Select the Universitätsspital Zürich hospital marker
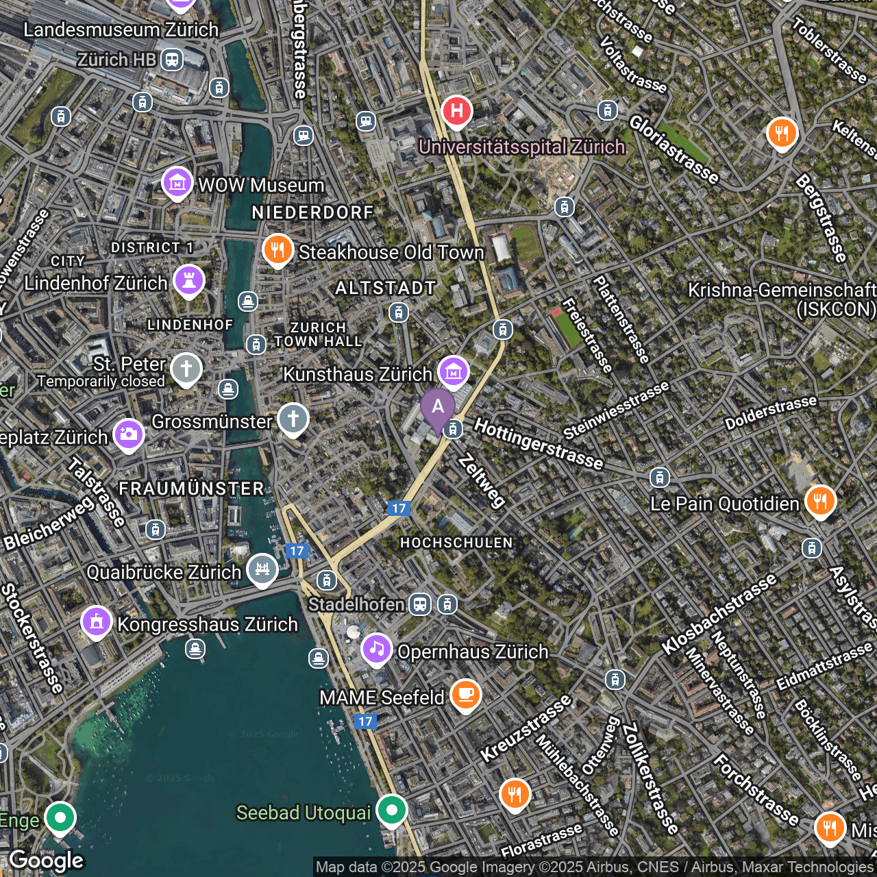The width and height of the screenshot is (877, 877). (x=456, y=112)
